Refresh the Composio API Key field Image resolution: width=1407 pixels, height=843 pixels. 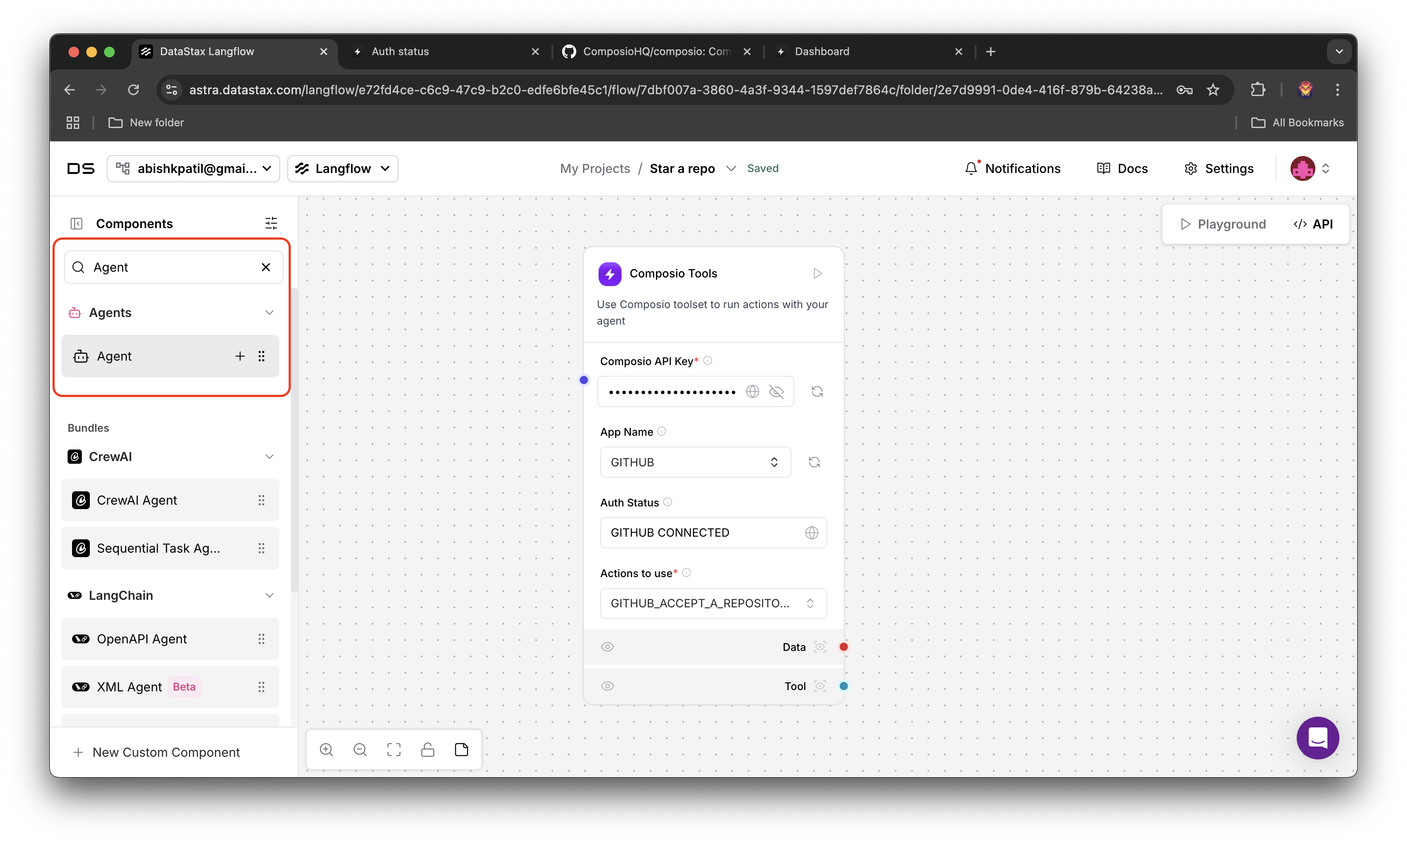click(x=817, y=391)
